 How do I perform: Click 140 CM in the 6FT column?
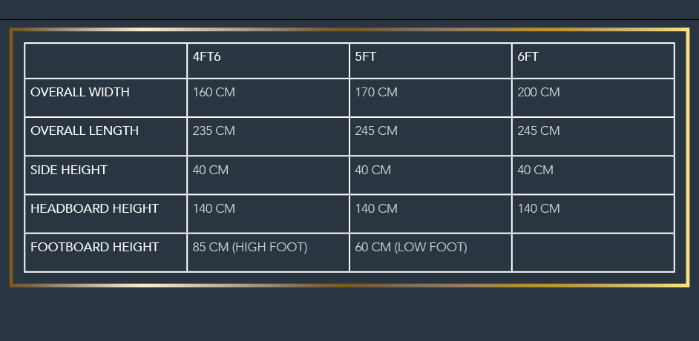pos(538,209)
